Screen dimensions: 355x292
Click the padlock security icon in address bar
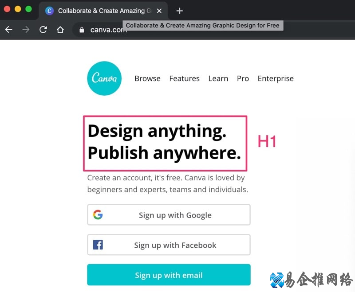tap(81, 30)
